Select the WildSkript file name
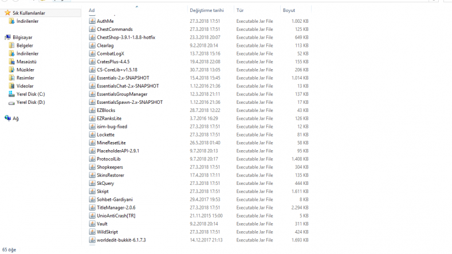The image size is (452, 254). coord(107,232)
